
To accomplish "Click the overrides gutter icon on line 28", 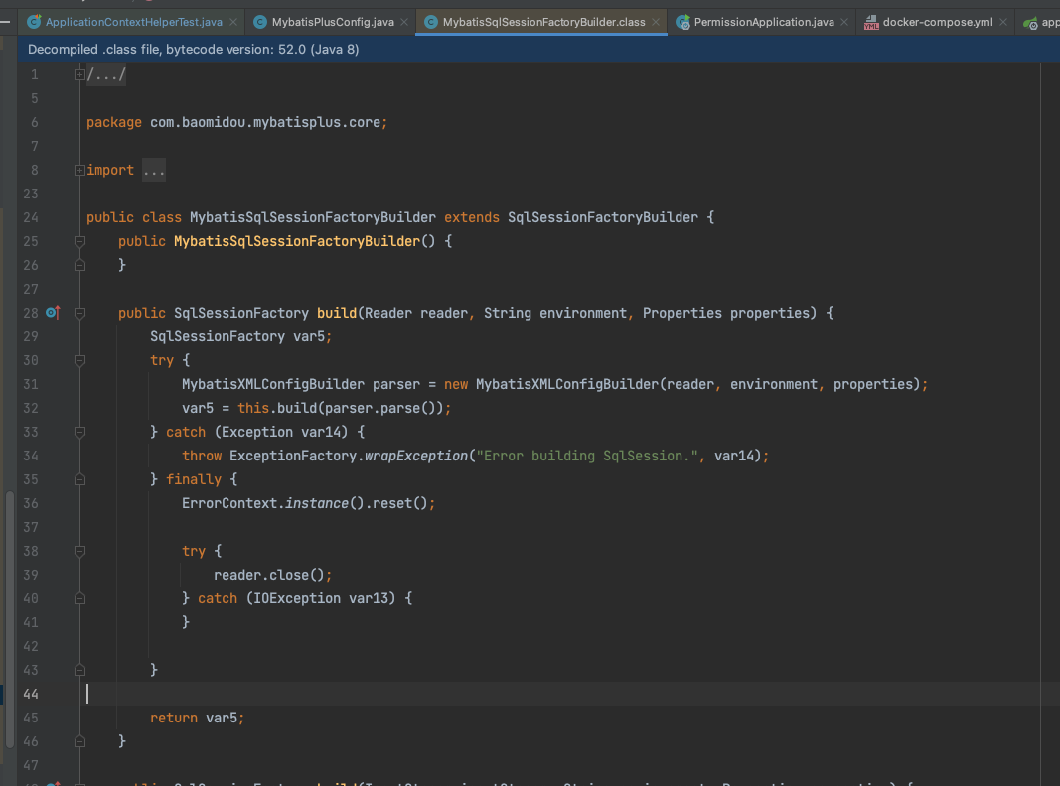I will (53, 312).
